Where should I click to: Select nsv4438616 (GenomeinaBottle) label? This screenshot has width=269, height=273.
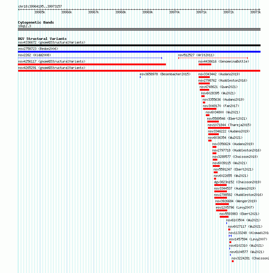224,61
